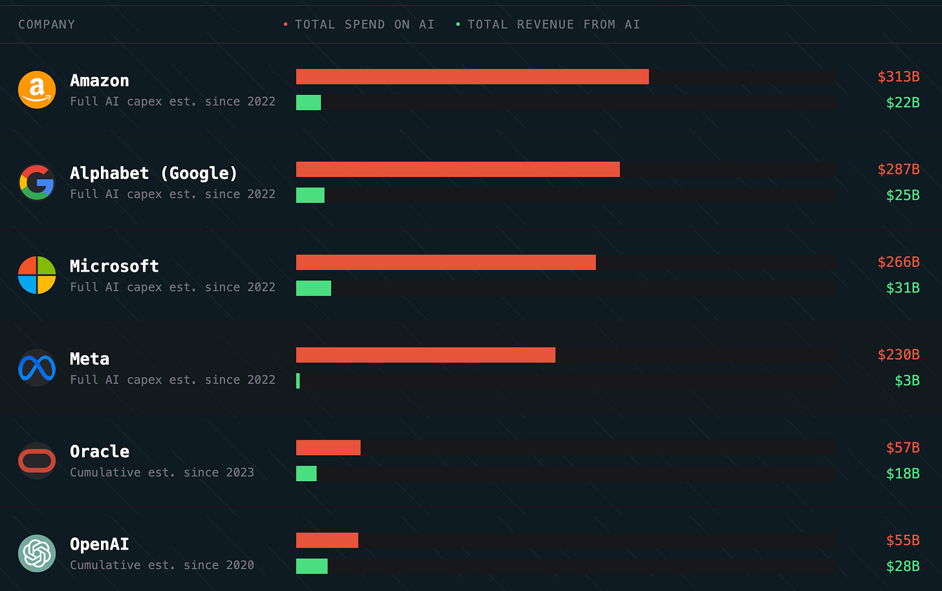This screenshot has width=942, height=591.
Task: Select the TOTAL SPEND ON AI legend label
Action: pyautogui.click(x=365, y=25)
